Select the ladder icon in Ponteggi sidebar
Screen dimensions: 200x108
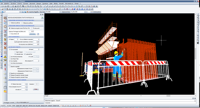point(5,40)
